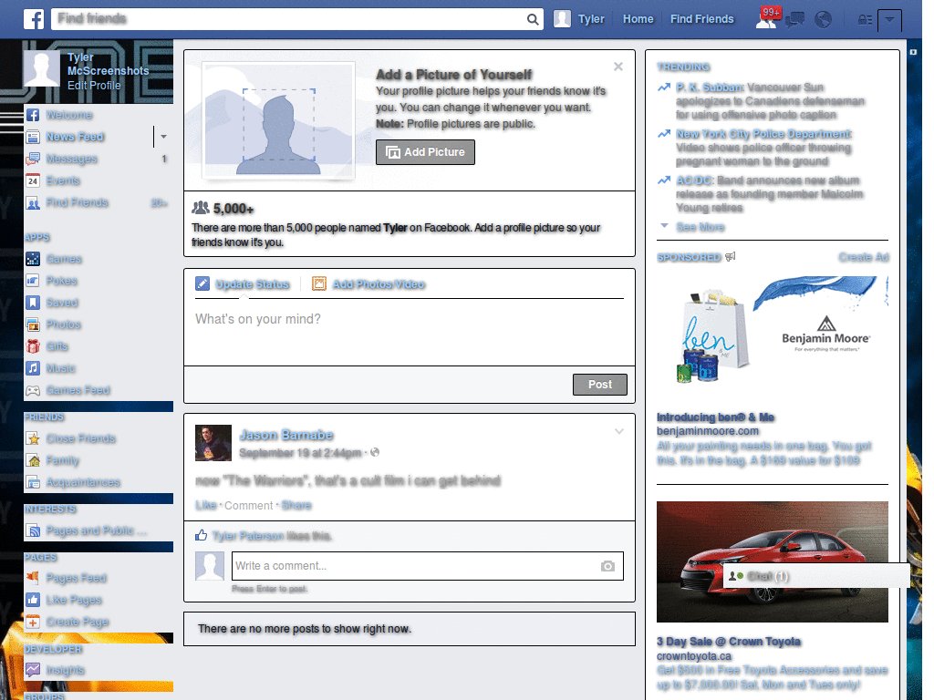Open P. K. Subban trending topic
This screenshot has height=700, width=934.
tap(710, 87)
